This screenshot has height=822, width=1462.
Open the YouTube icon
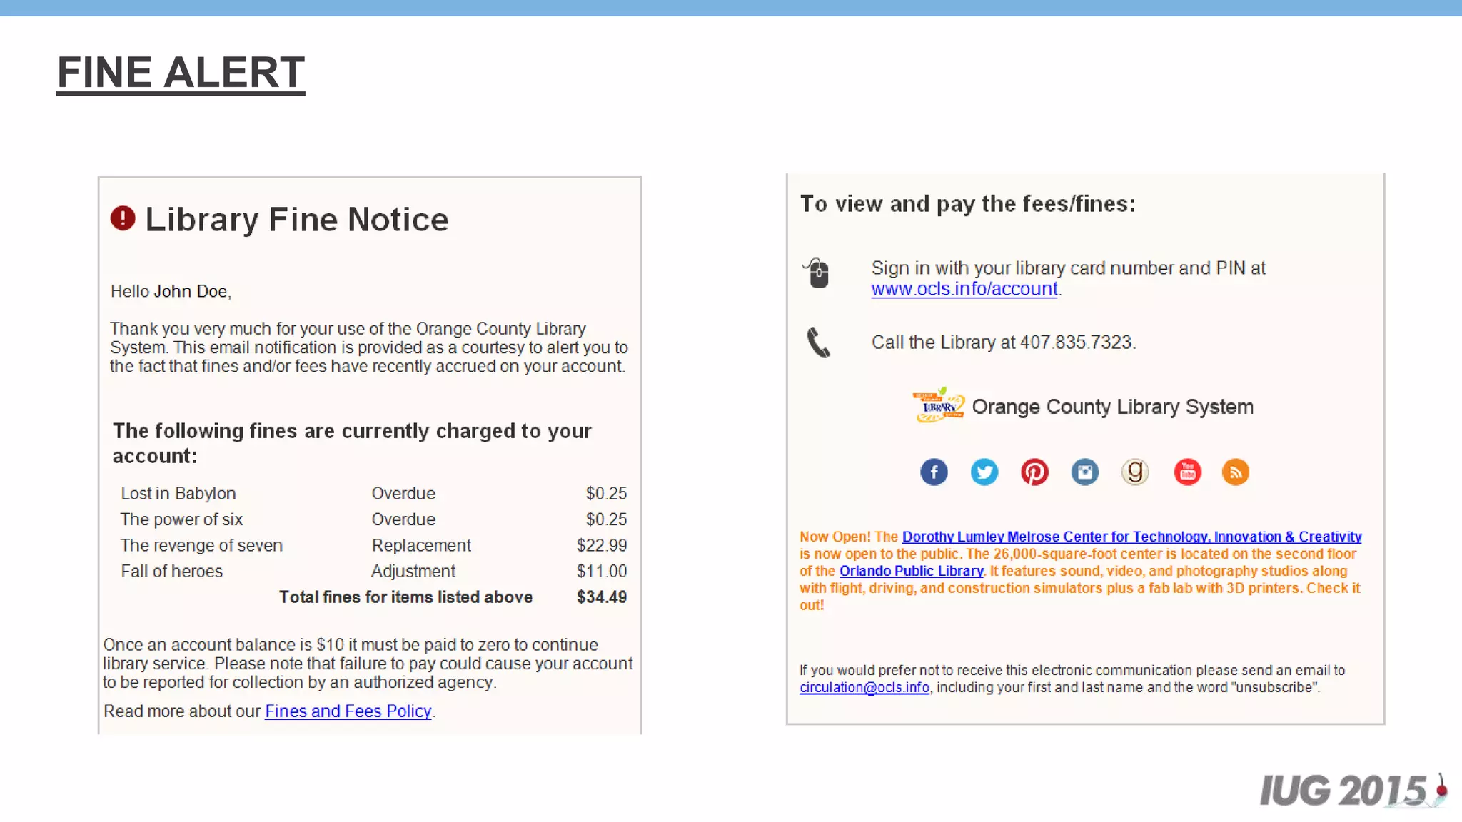point(1187,472)
